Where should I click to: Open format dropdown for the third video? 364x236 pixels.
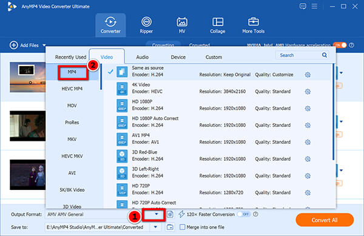pos(341,170)
